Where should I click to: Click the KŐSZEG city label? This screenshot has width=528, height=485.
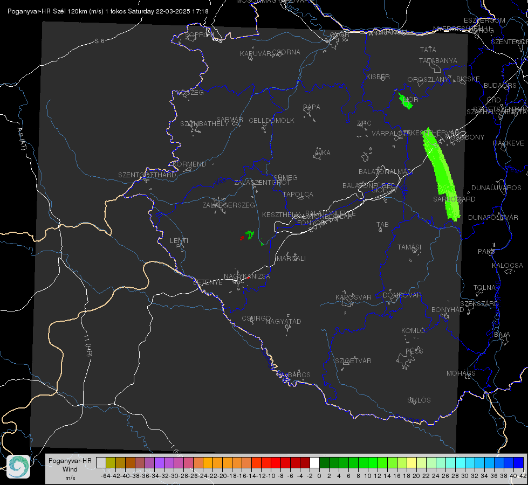[x=191, y=93]
